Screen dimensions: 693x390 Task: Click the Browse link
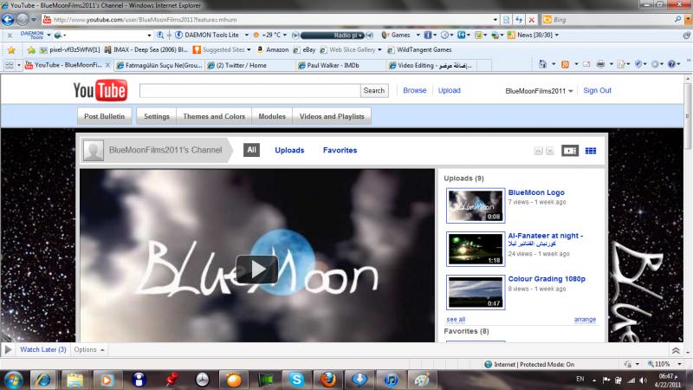click(x=415, y=90)
